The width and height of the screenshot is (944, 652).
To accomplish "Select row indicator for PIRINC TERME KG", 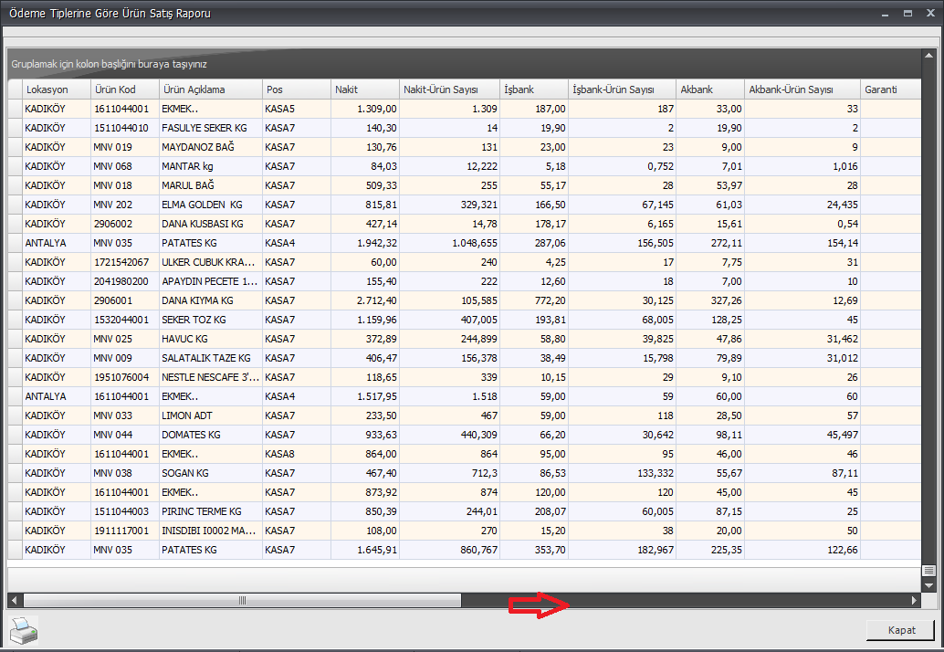I will [14, 511].
